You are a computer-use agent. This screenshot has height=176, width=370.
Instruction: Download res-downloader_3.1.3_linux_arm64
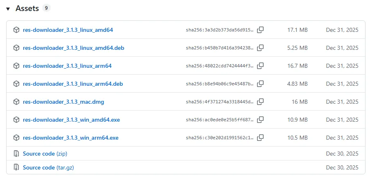[x=67, y=66]
